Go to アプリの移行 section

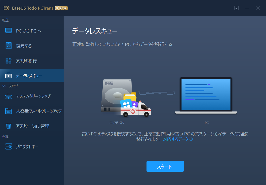pos(32,61)
